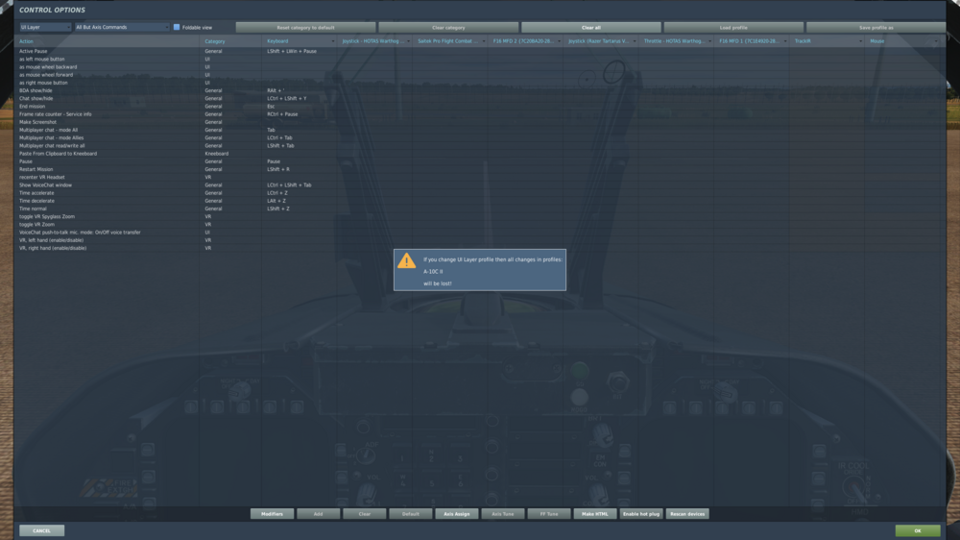
Task: Click the Add button at bottom
Action: [x=319, y=514]
